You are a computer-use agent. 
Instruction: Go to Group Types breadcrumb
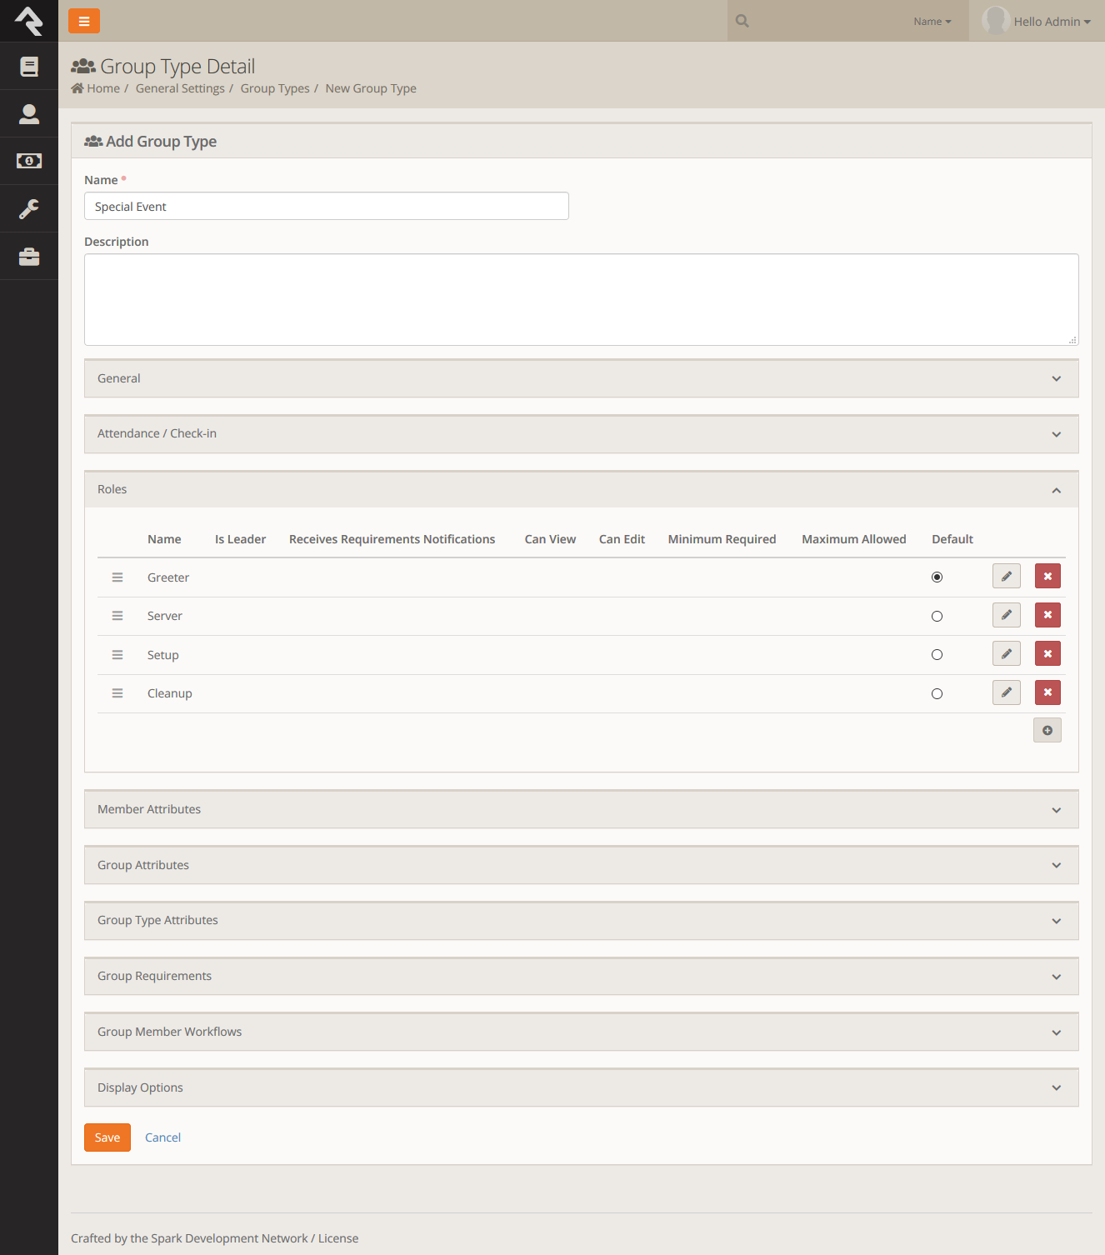click(275, 88)
